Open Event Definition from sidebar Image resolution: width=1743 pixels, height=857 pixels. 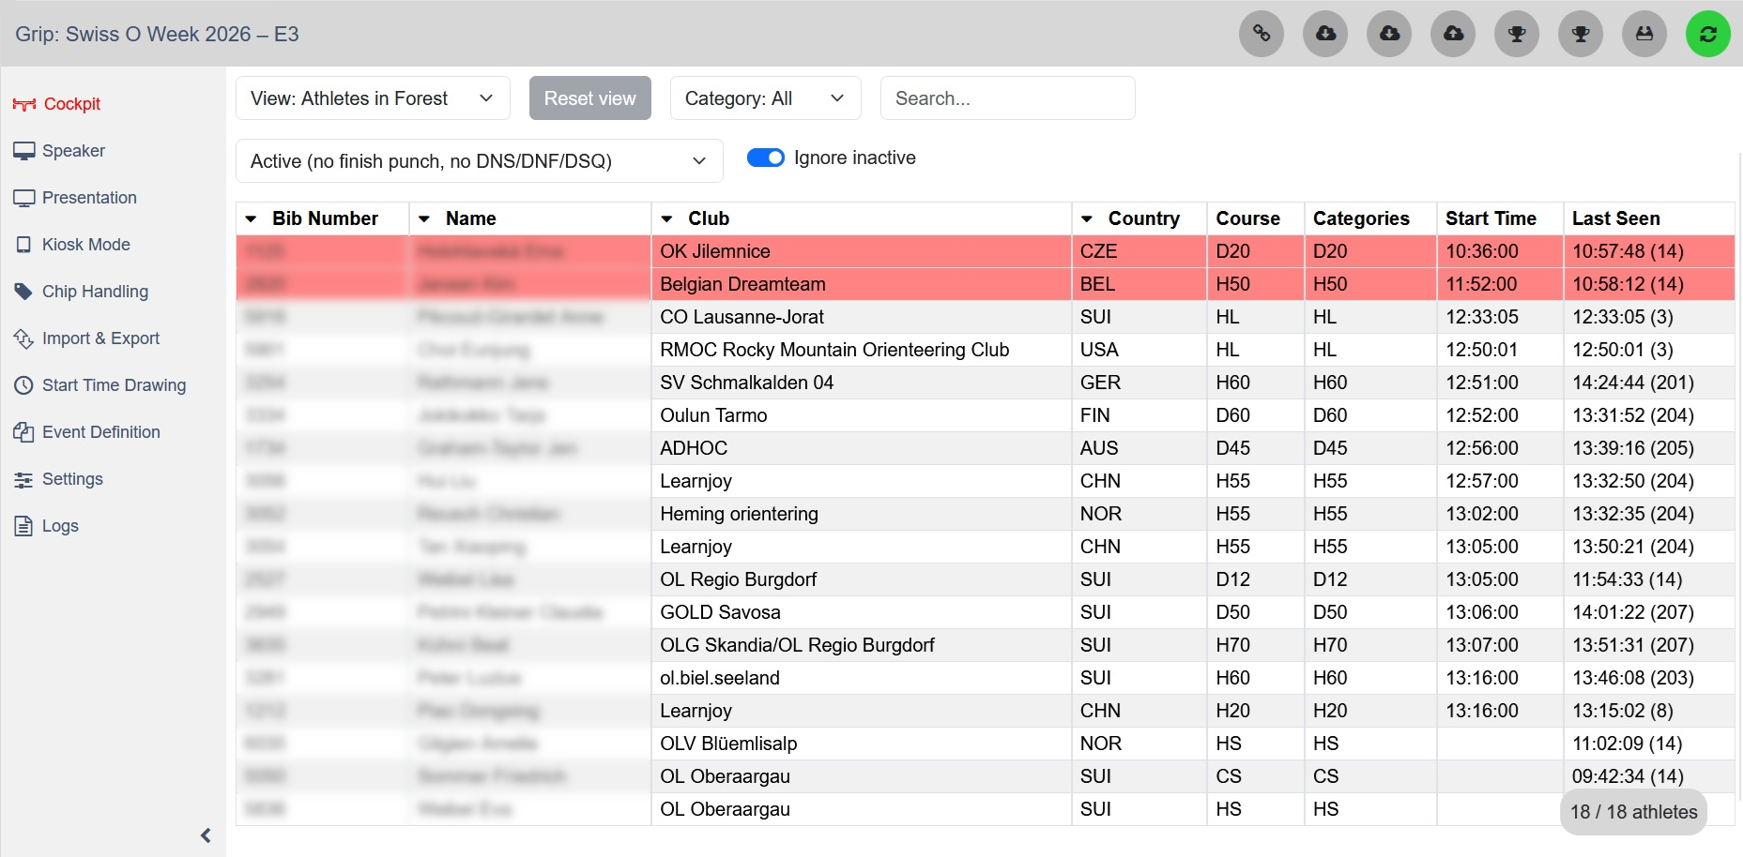pos(100,432)
